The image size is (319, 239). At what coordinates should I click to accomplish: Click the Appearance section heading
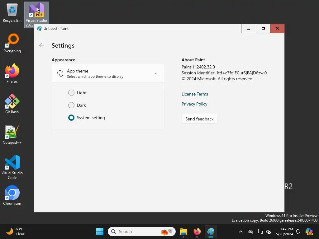pyautogui.click(x=64, y=60)
